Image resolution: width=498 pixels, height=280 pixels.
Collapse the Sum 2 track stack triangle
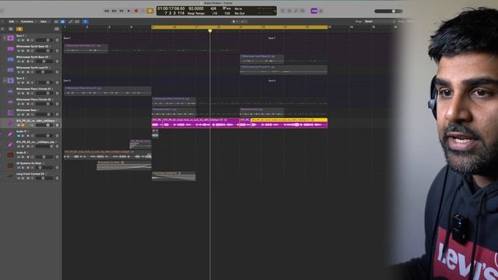[x=5, y=81]
